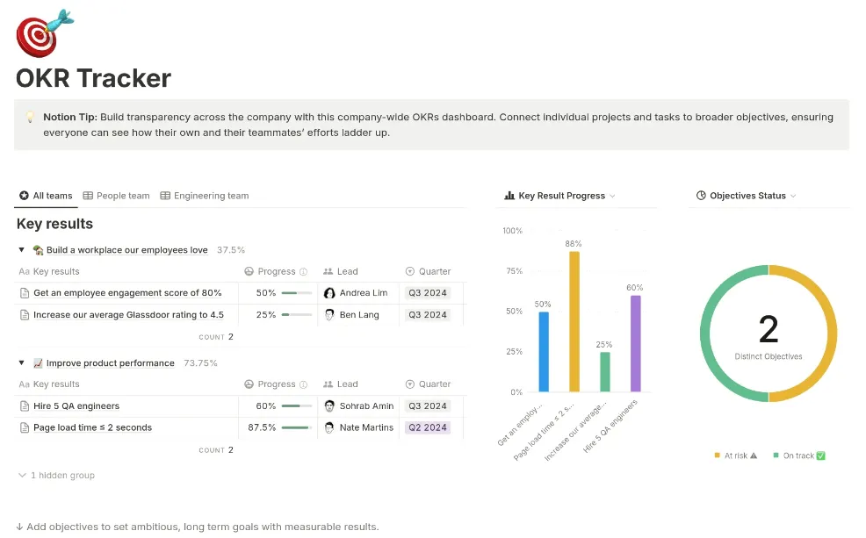Open Quarter column header in workplace group

tap(429, 271)
